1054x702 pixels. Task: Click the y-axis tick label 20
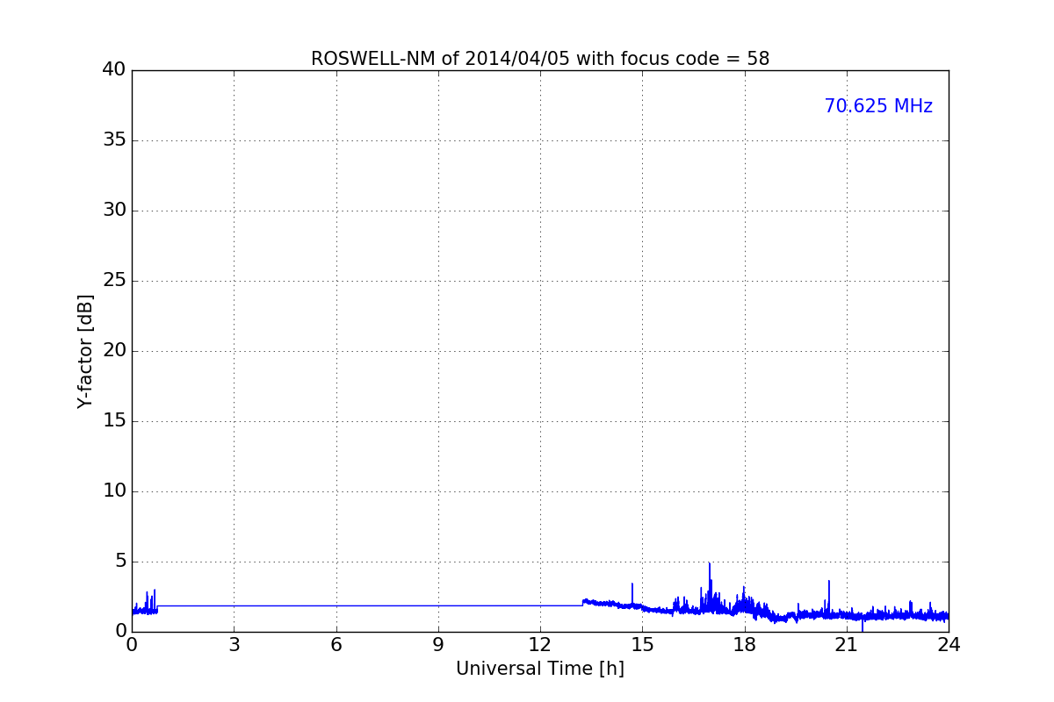pos(114,351)
